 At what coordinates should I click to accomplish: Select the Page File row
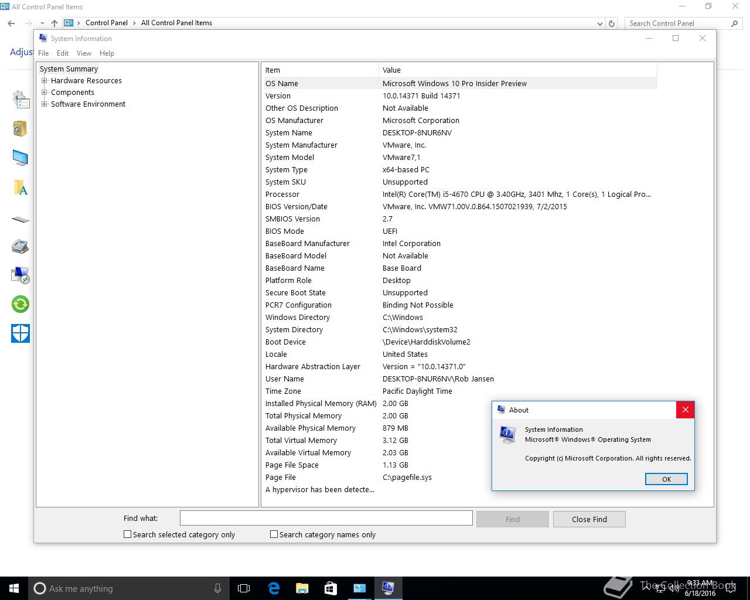tap(460, 477)
